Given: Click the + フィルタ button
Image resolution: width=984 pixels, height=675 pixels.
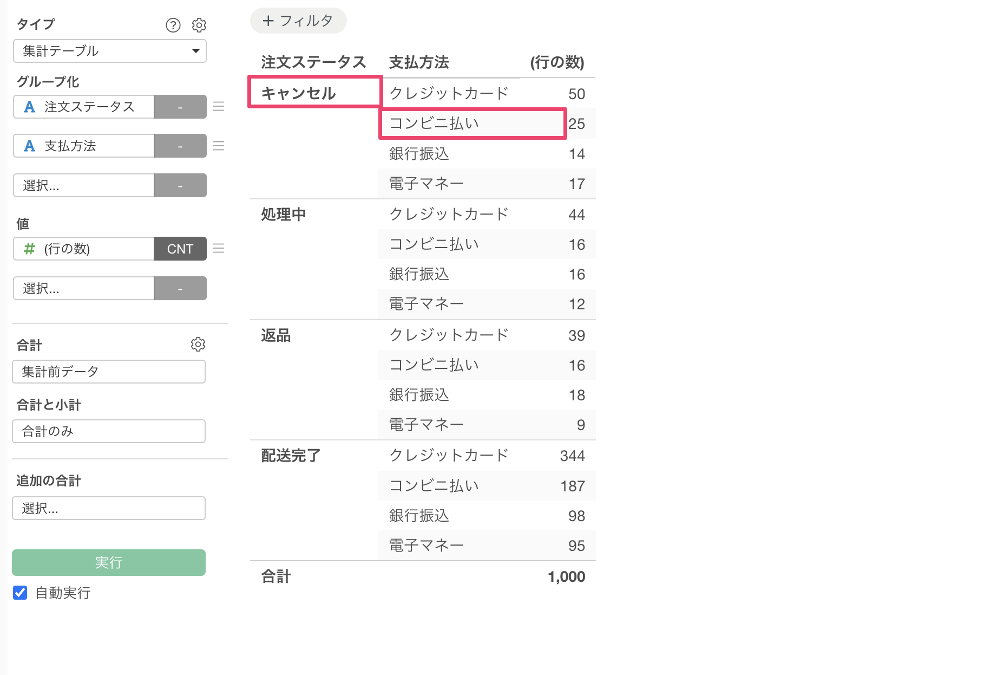Looking at the screenshot, I should click(x=298, y=21).
